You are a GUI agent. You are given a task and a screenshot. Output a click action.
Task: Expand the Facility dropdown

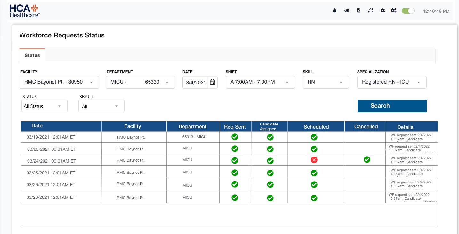tap(59, 82)
